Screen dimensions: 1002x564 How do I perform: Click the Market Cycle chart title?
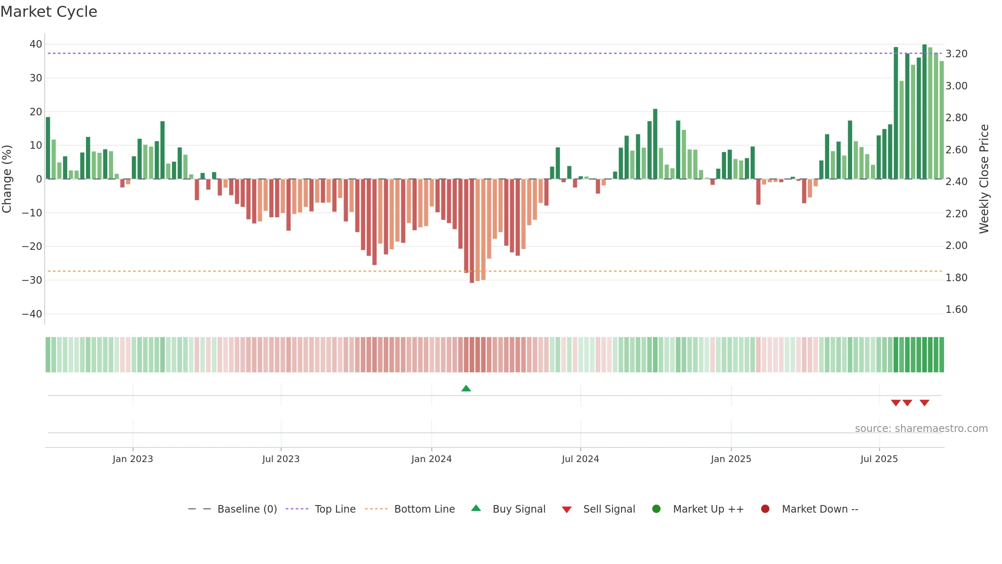(49, 12)
